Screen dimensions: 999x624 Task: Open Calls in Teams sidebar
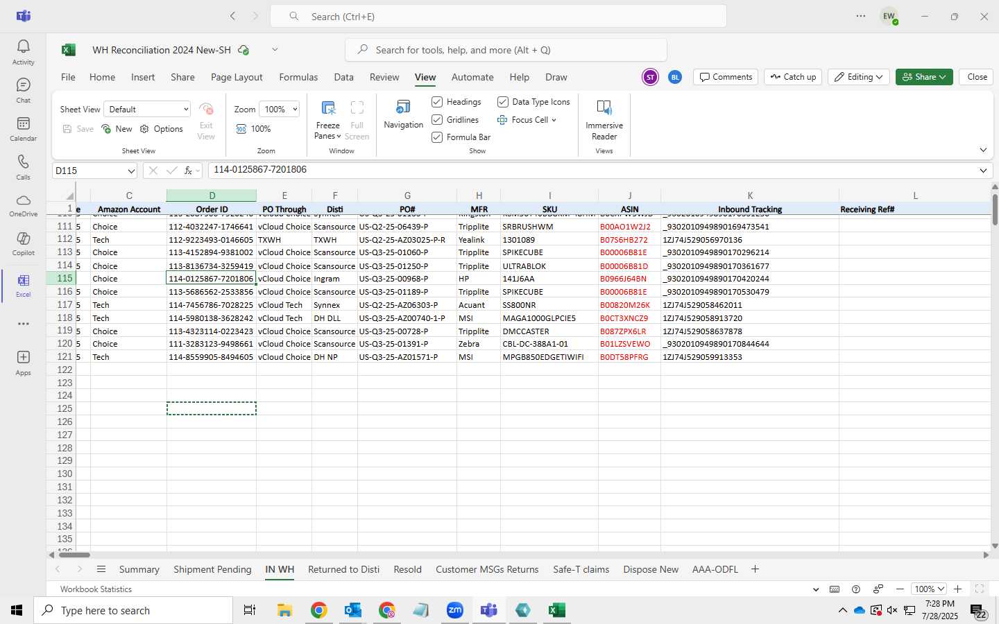click(23, 167)
